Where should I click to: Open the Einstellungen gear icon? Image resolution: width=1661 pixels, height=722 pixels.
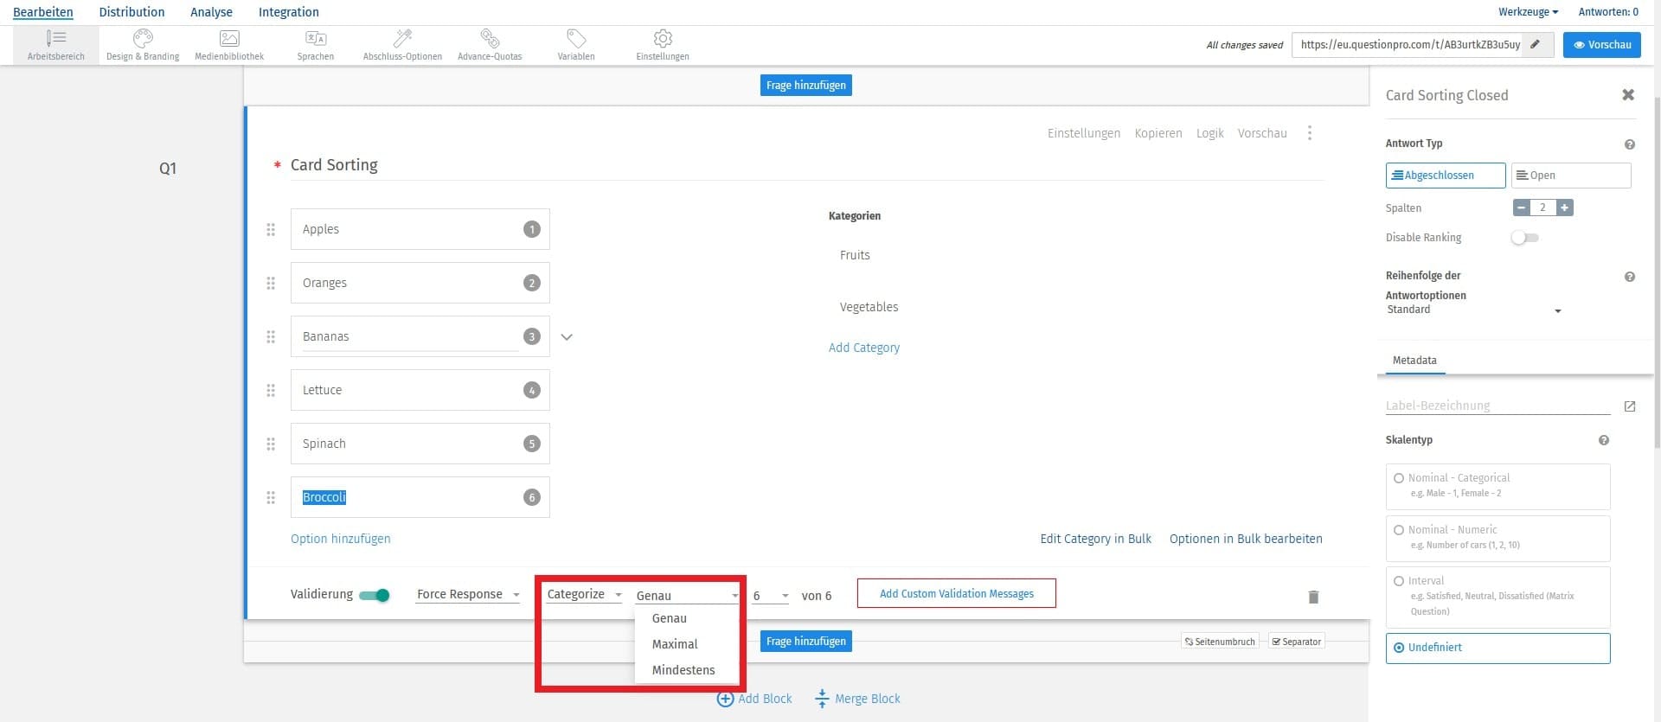(x=663, y=38)
